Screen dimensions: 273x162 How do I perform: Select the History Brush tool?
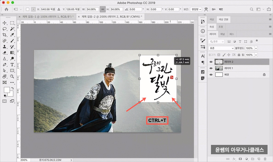(x=12, y=47)
